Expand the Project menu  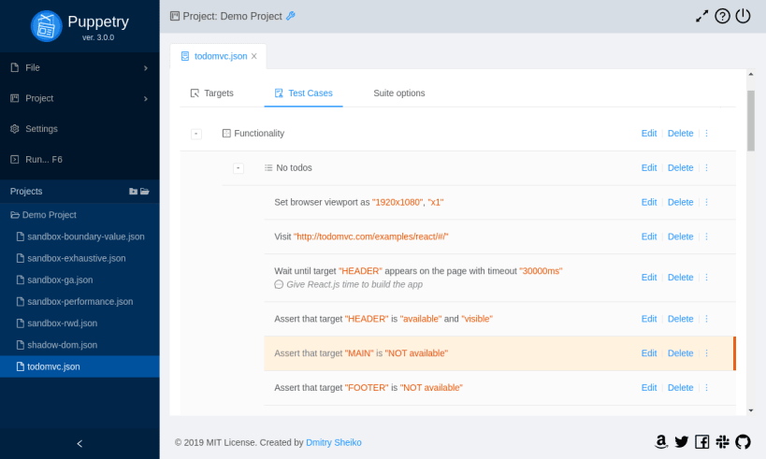(x=79, y=98)
